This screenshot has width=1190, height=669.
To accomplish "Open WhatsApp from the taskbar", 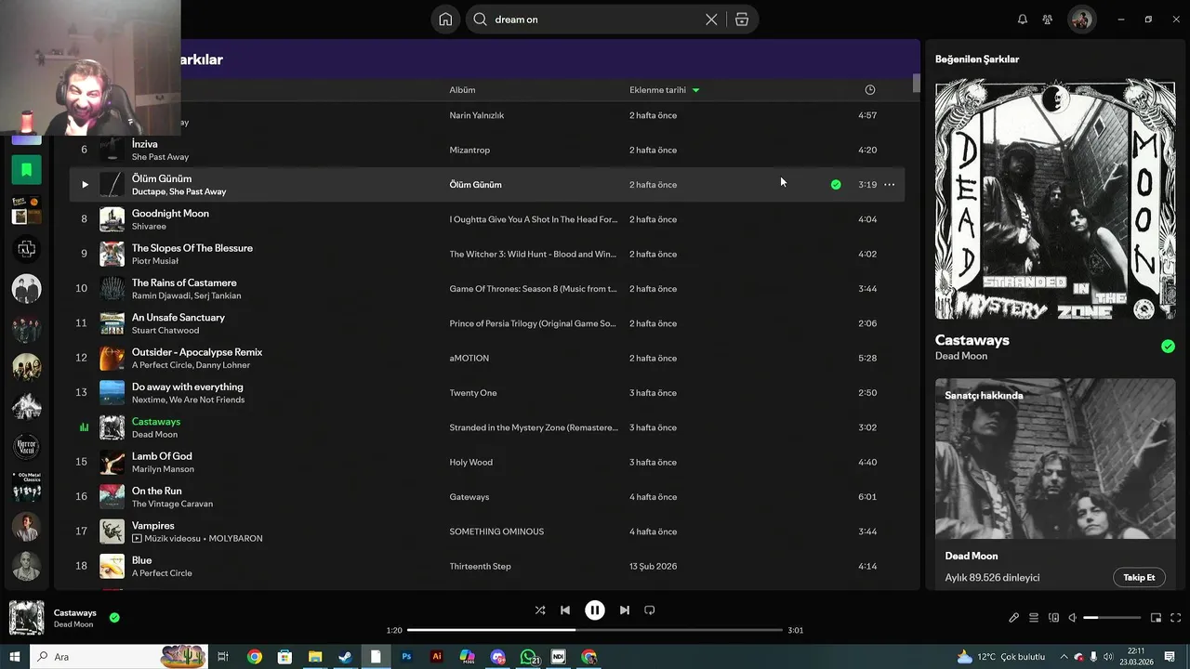I will pyautogui.click(x=528, y=657).
